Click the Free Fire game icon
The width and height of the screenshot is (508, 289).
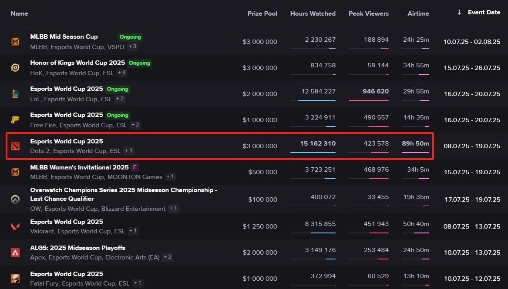click(15, 120)
